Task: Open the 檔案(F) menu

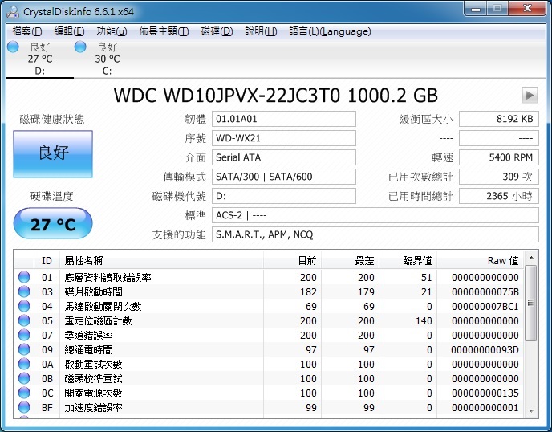Action: [x=27, y=31]
